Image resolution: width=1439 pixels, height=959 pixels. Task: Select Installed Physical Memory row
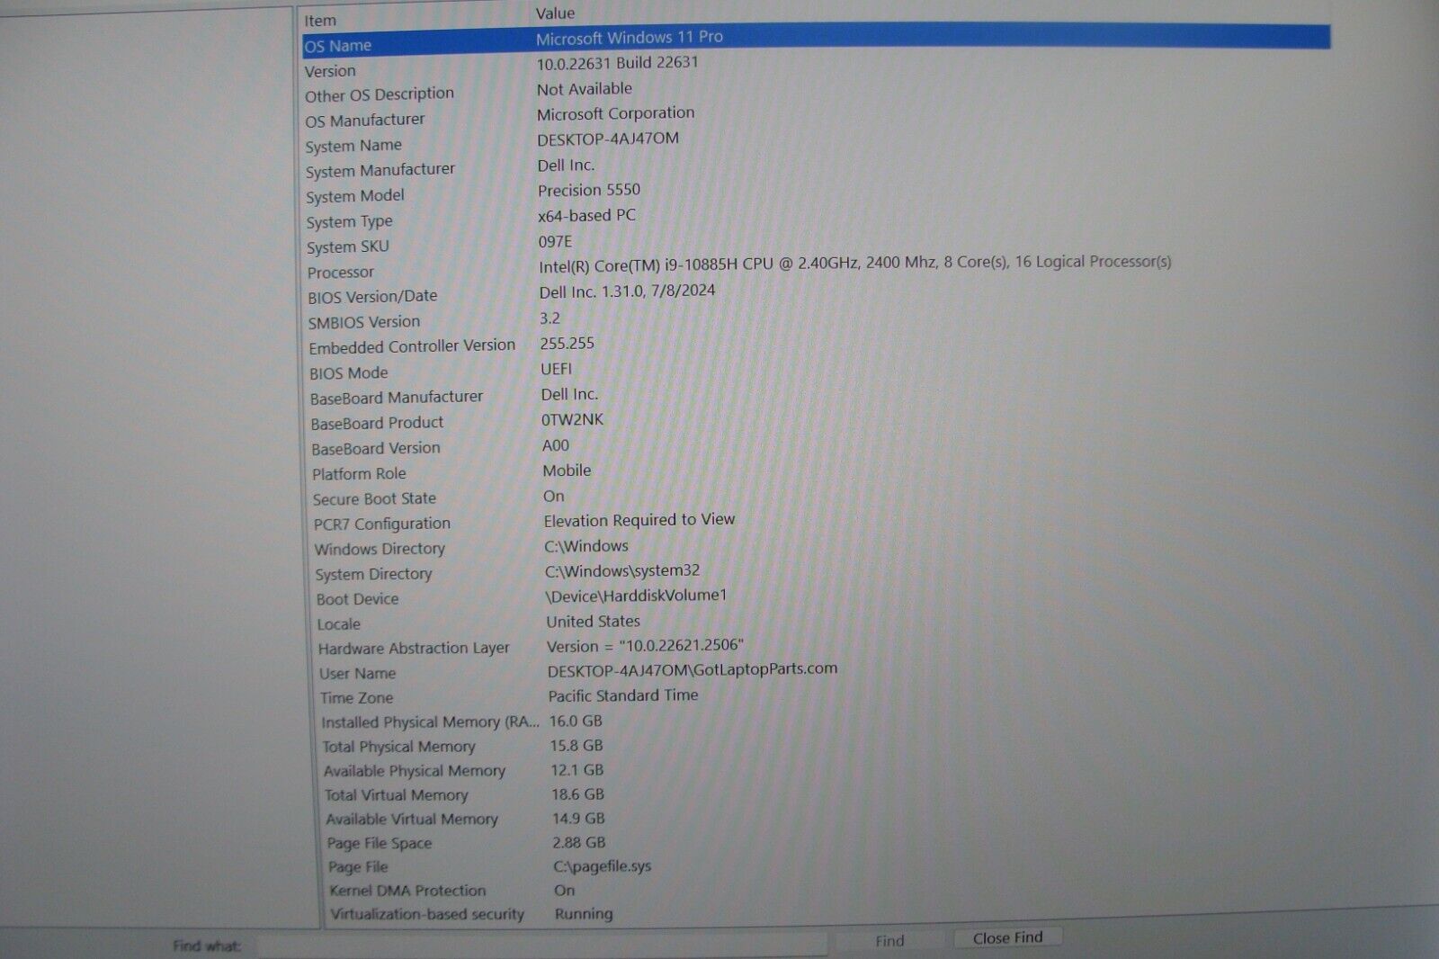point(430,722)
